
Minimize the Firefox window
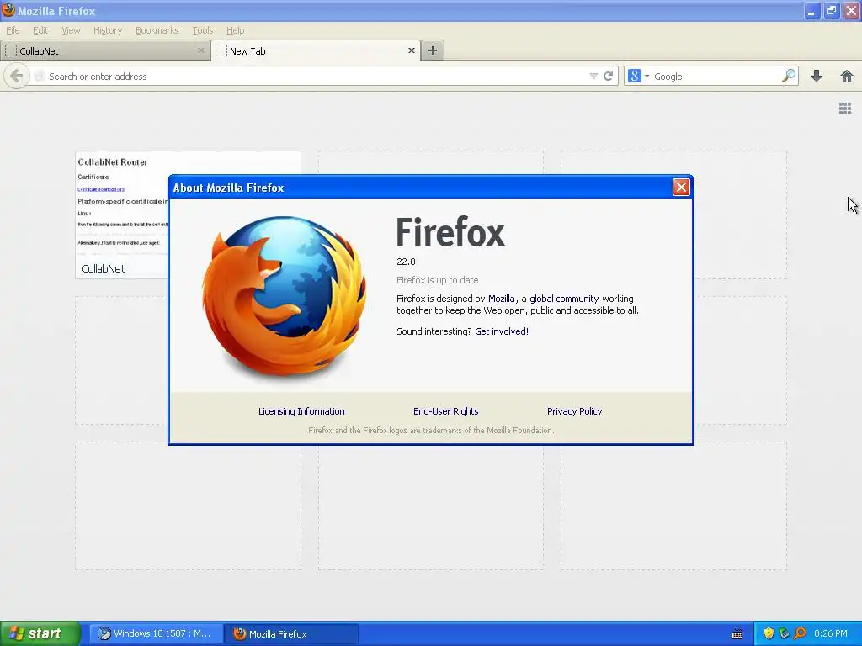pos(811,10)
